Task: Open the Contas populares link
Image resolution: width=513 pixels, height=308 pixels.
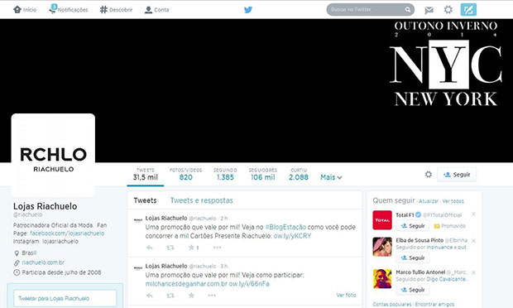Action: [392, 305]
